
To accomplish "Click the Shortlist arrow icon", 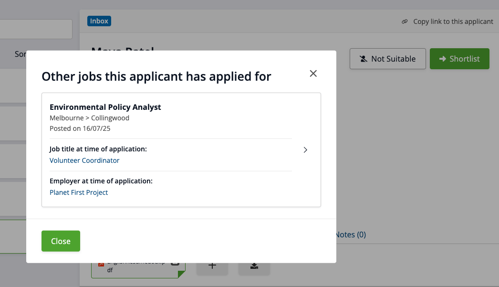I will [442, 59].
